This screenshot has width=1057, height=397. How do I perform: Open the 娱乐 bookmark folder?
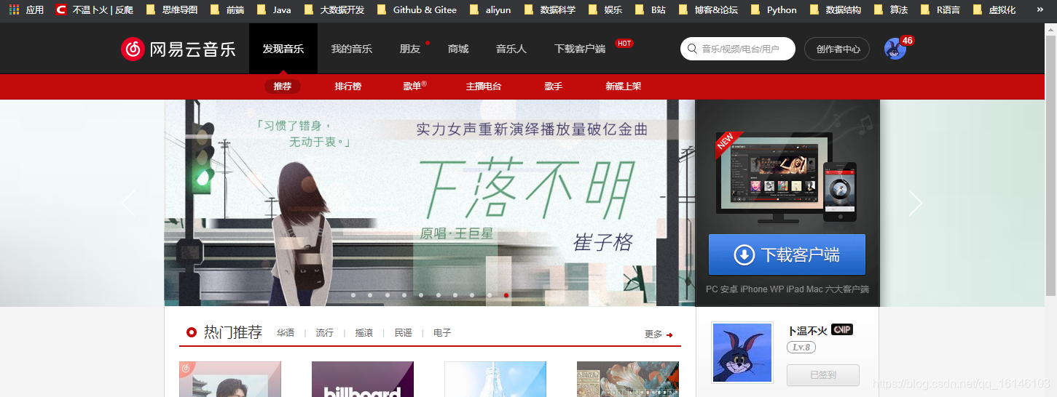605,10
